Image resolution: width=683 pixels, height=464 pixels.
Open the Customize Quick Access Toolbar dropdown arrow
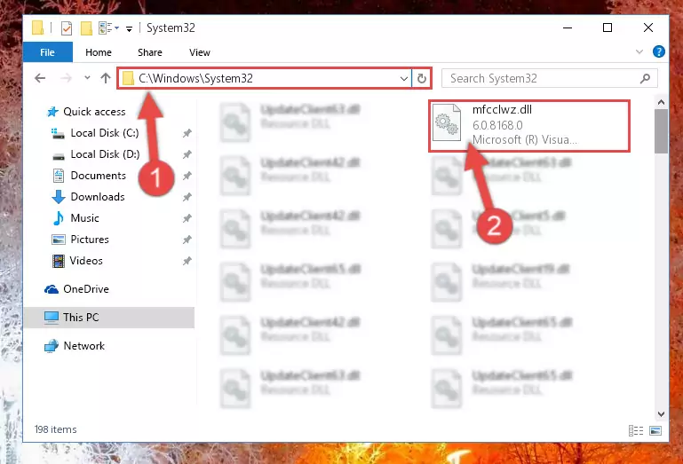click(x=129, y=28)
